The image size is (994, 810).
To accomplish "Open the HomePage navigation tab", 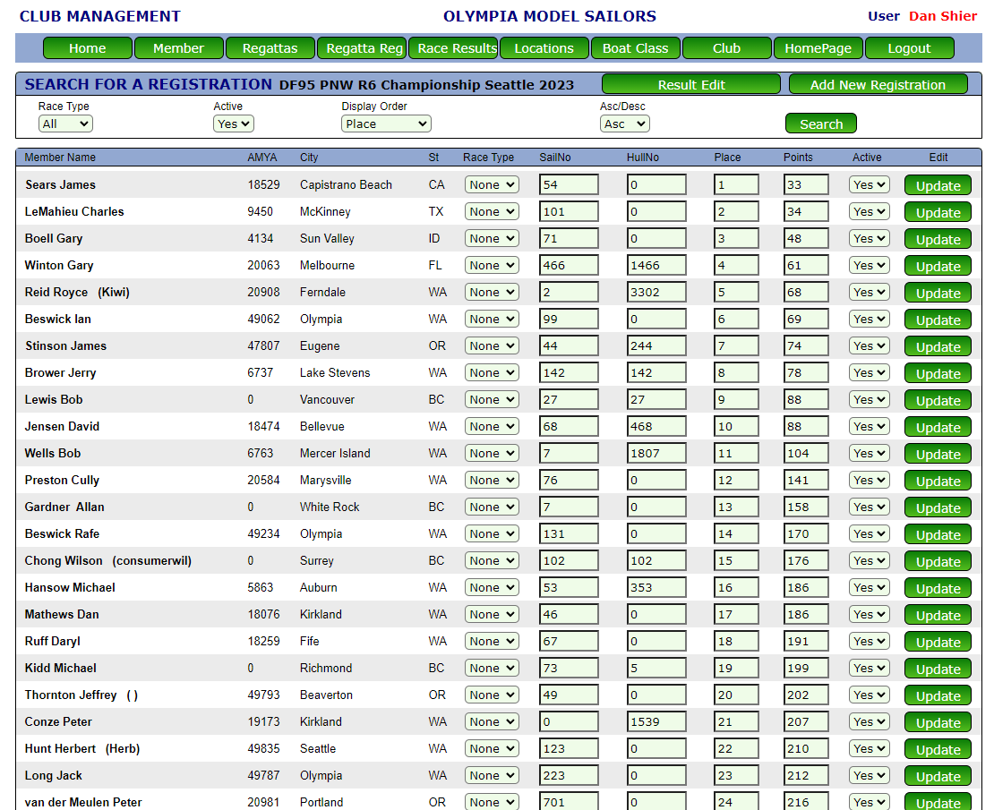I will point(818,48).
